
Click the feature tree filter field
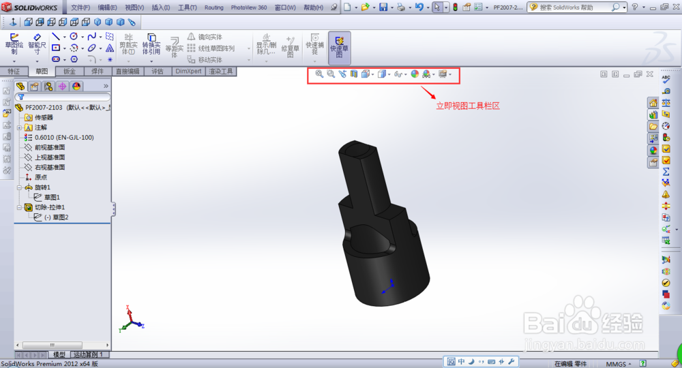(63, 97)
